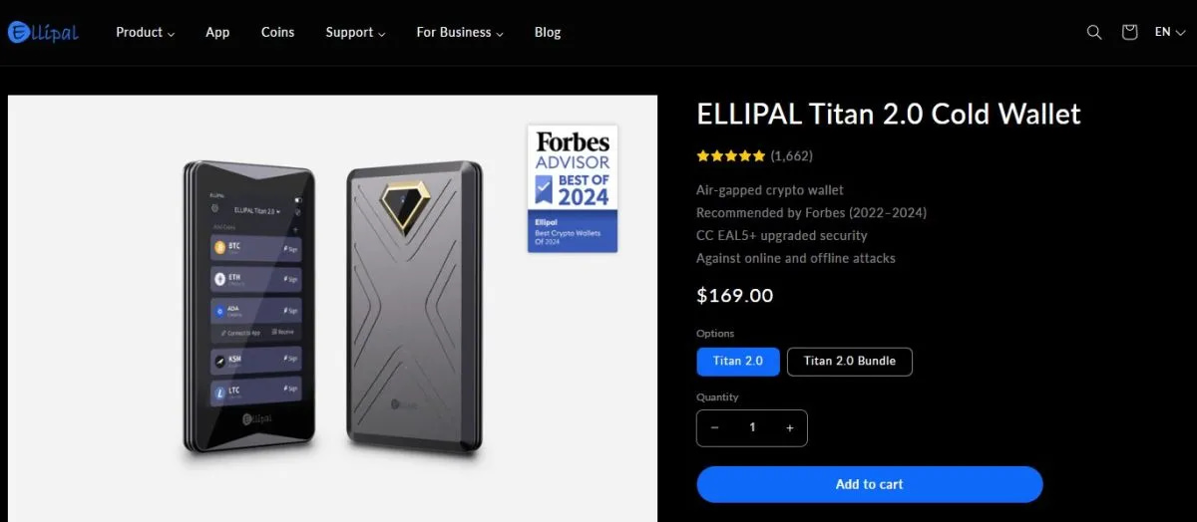1197x522 pixels.
Task: Add the wallet to cart
Action: (x=870, y=484)
